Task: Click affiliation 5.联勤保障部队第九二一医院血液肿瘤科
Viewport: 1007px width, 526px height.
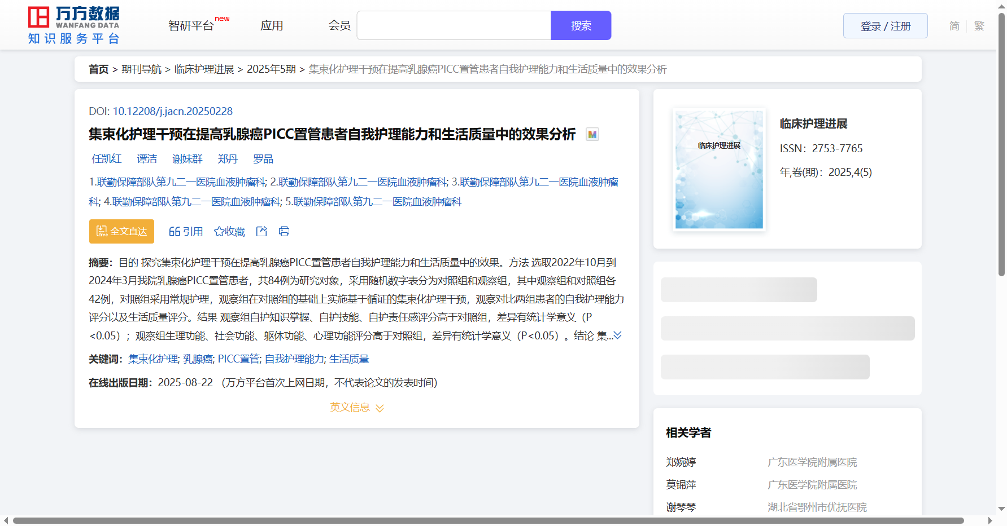Action: coord(373,202)
